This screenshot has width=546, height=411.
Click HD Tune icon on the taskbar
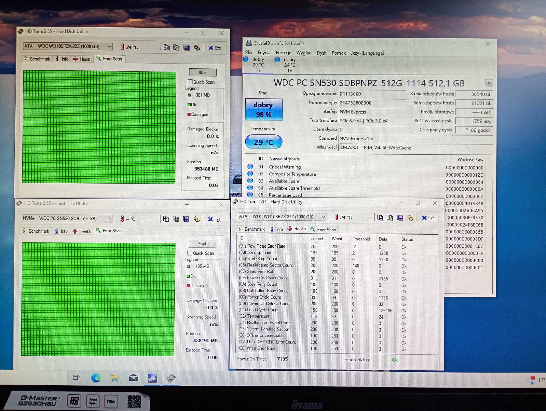pos(171,378)
